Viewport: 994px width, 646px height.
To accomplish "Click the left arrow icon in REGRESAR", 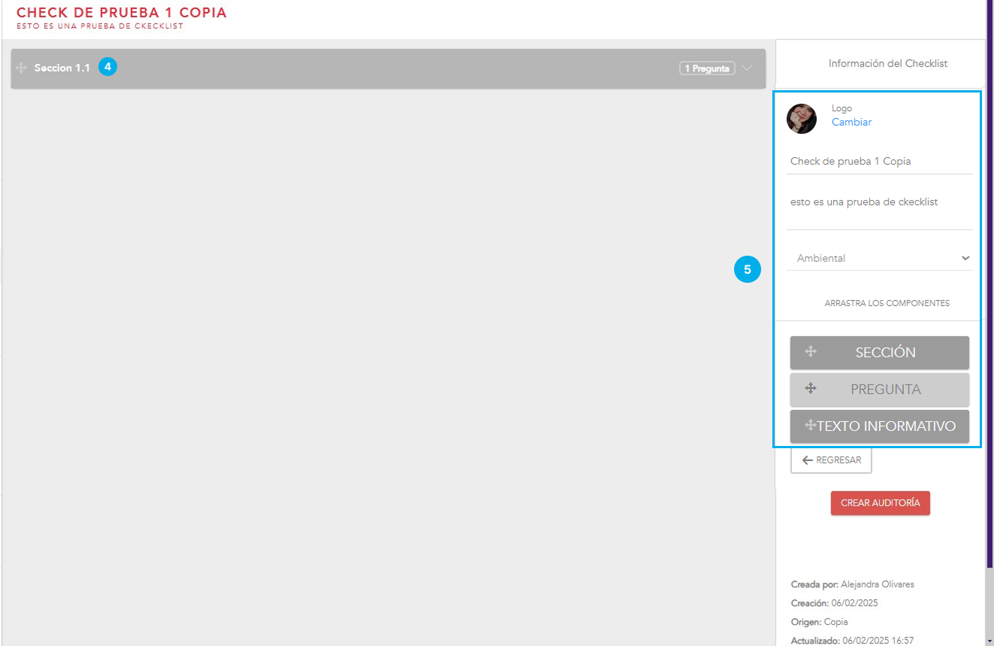I will [808, 460].
